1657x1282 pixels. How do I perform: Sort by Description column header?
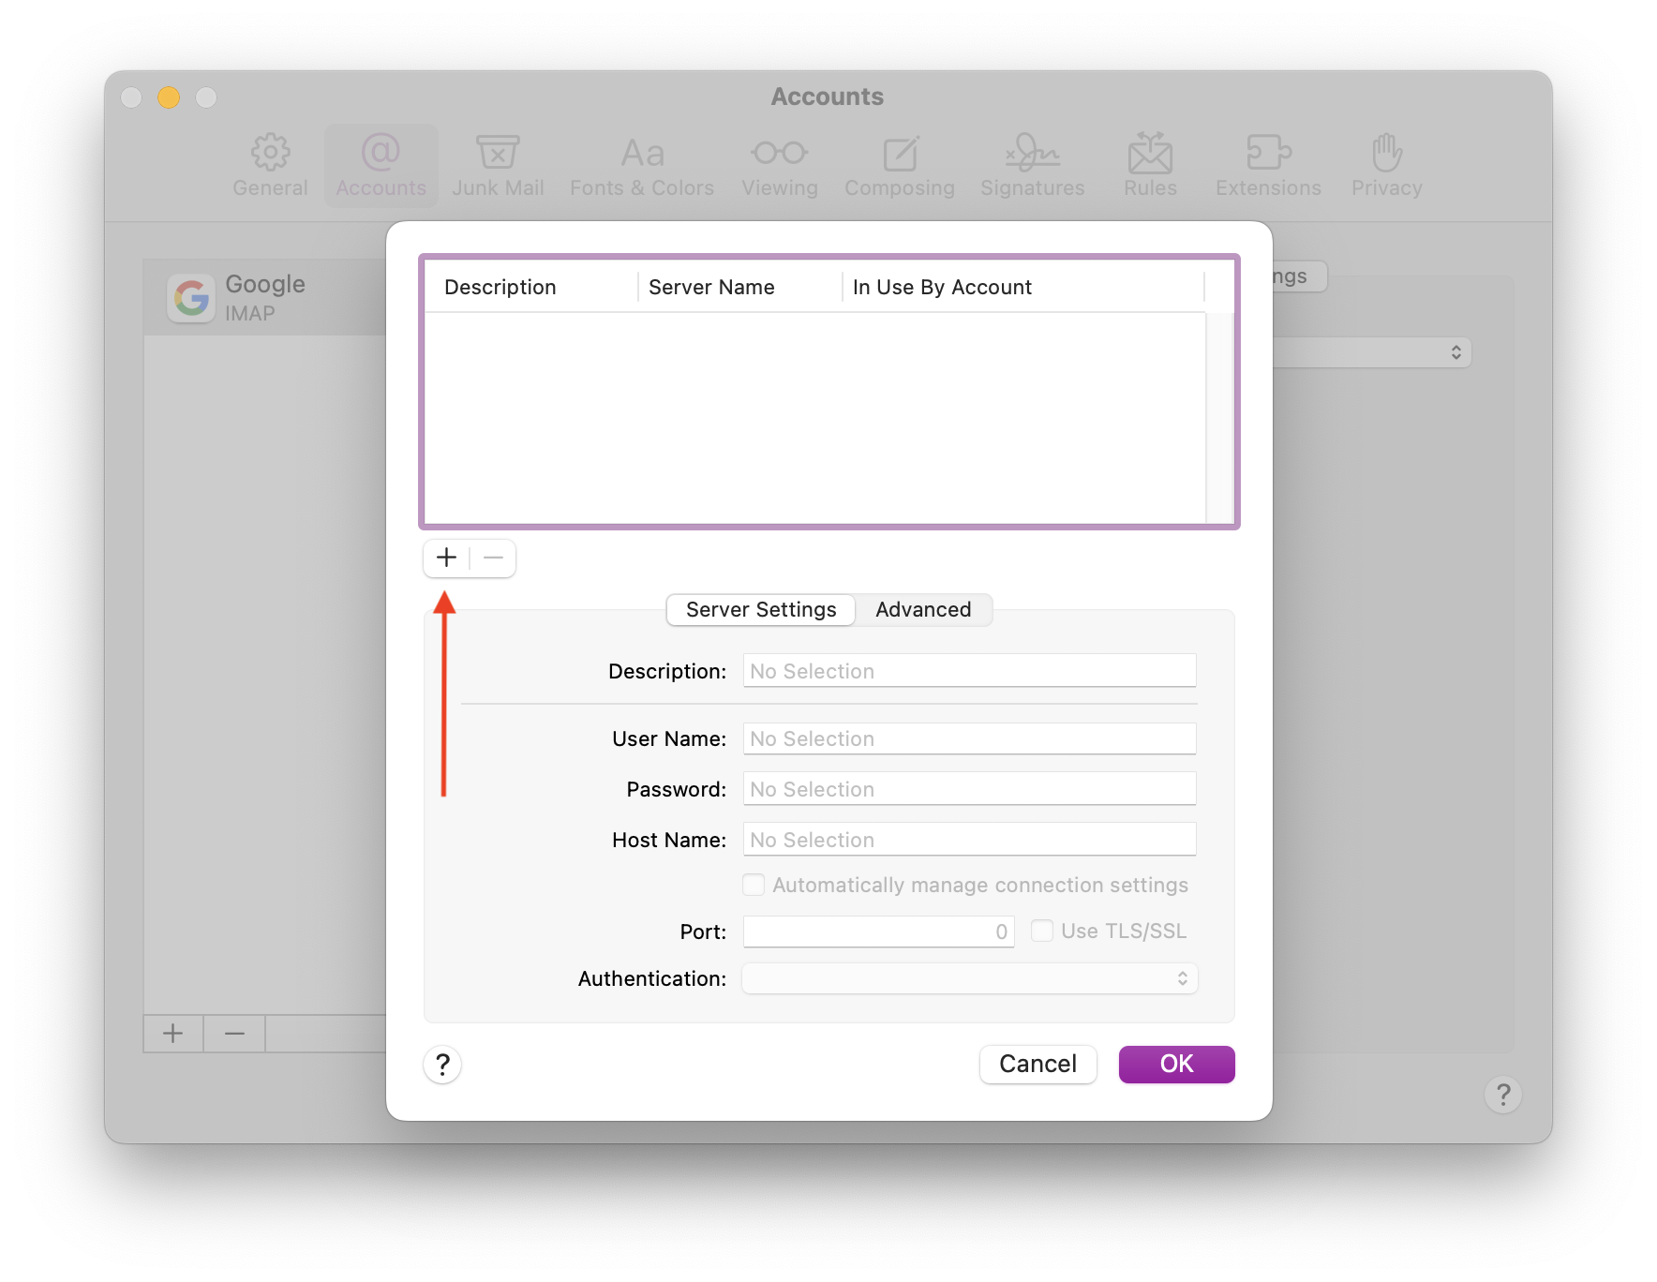point(531,287)
